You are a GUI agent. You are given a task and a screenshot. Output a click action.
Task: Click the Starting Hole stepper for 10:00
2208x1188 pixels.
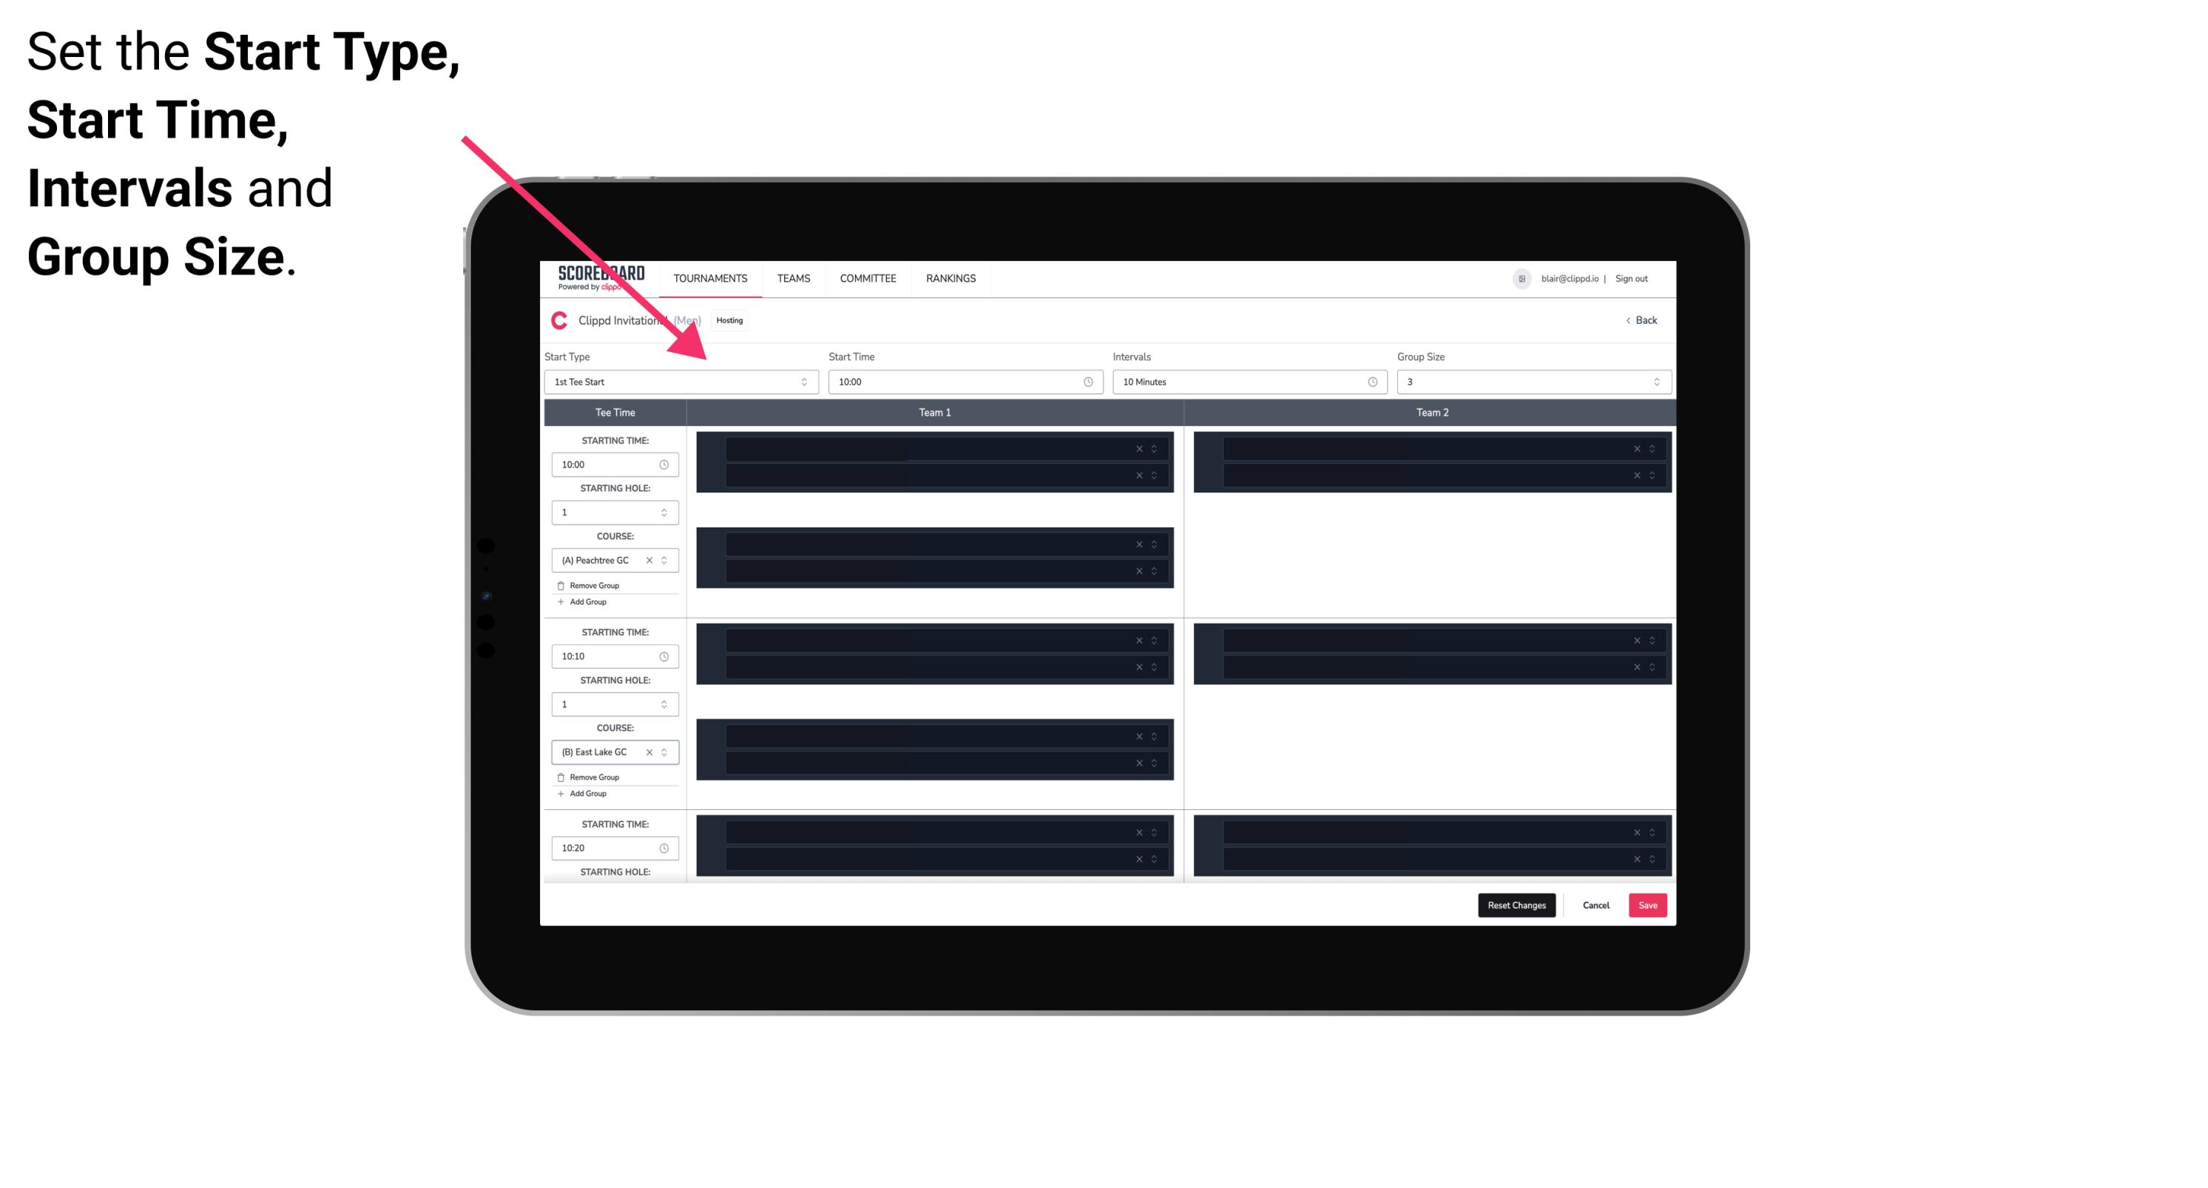click(665, 512)
